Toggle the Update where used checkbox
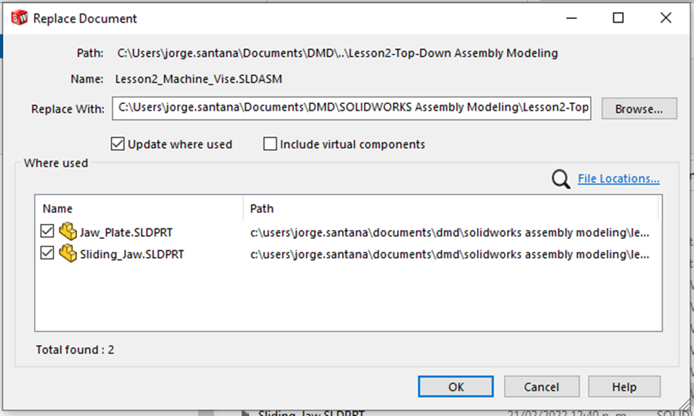Viewport: 694px width, 416px height. click(x=118, y=144)
